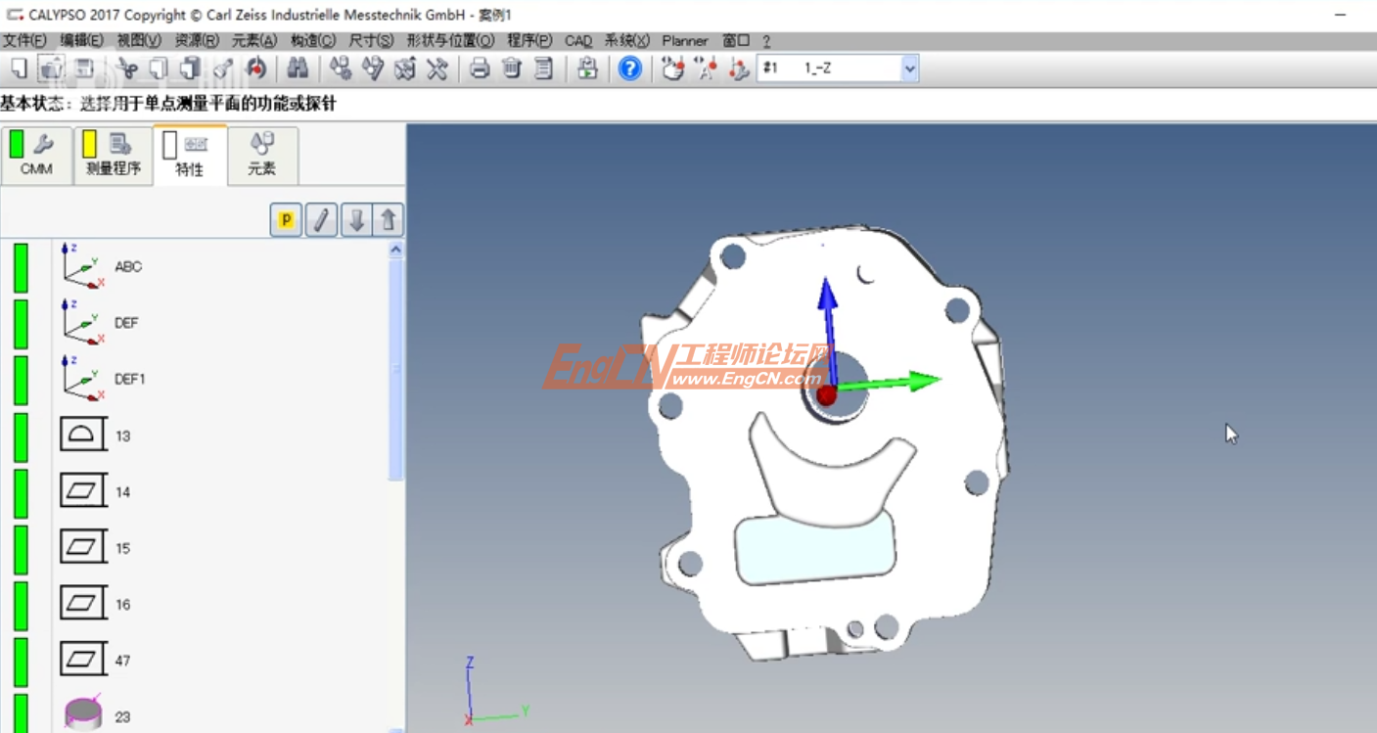Open the ? help menu
This screenshot has height=733, width=1377.
point(766,40)
